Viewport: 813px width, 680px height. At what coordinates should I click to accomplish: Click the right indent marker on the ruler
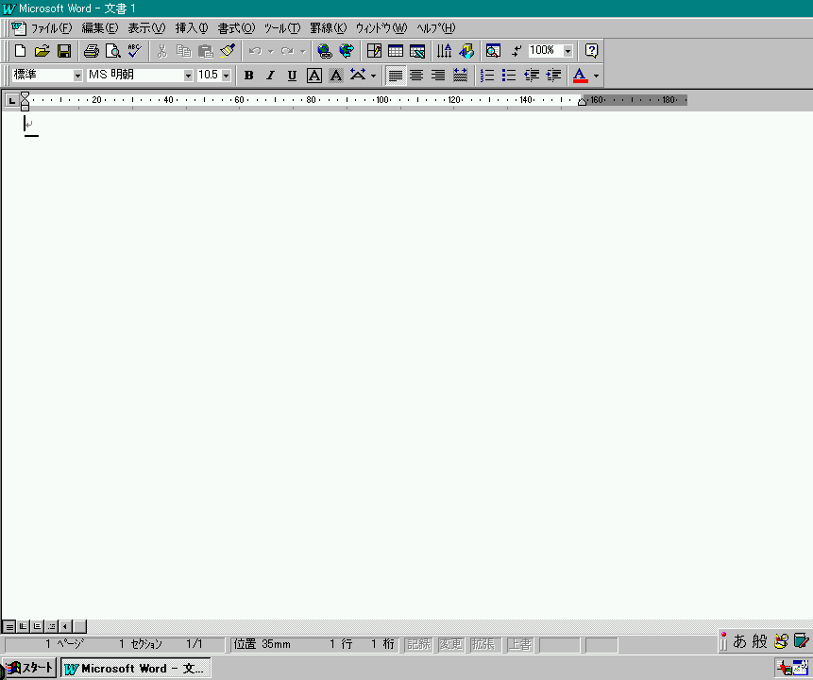tap(582, 102)
